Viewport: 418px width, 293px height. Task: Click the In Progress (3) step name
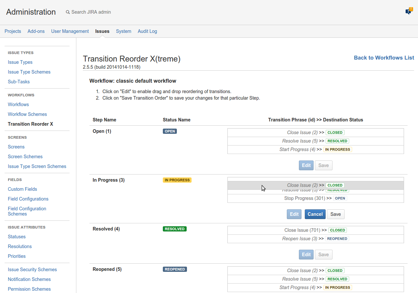click(x=109, y=180)
